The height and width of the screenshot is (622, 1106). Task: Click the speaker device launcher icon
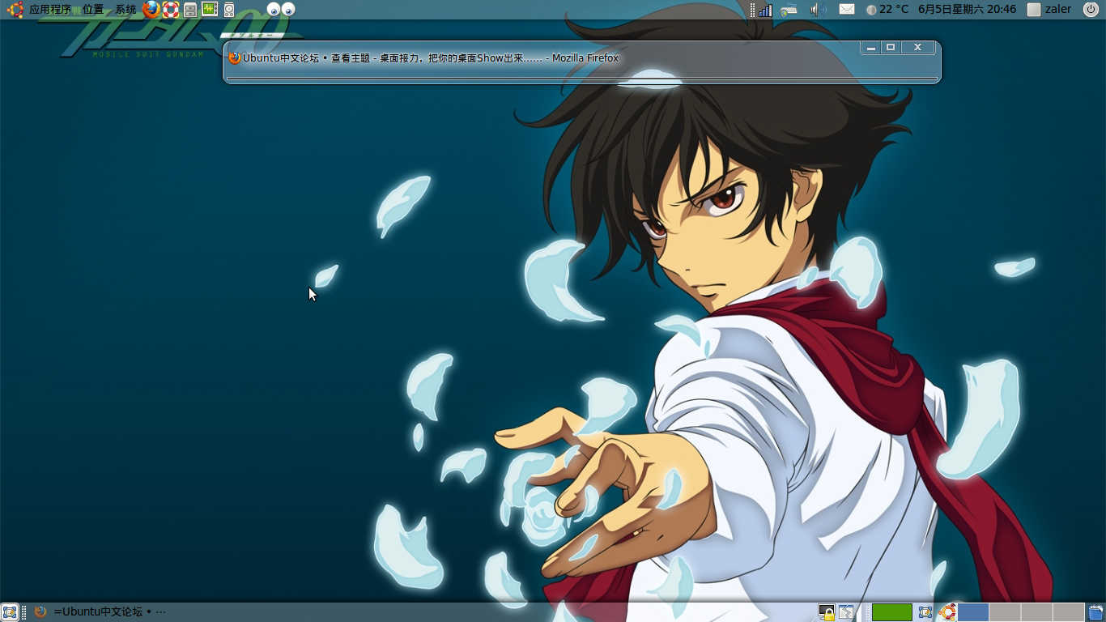[229, 10]
